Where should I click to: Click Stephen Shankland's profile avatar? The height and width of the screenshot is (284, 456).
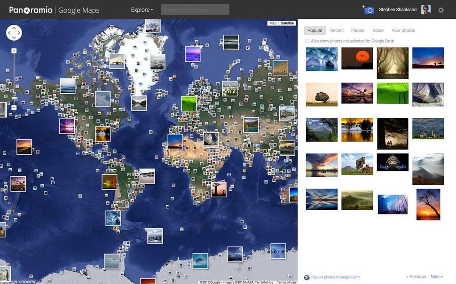coord(426,9)
